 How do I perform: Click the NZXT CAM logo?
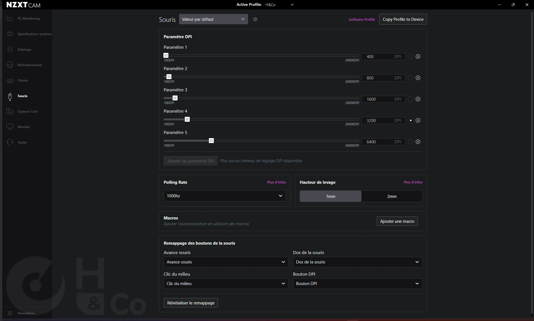(24, 5)
